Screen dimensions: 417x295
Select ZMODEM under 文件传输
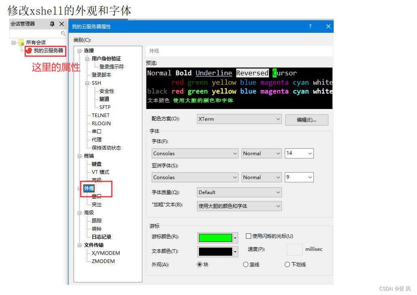pyautogui.click(x=103, y=261)
